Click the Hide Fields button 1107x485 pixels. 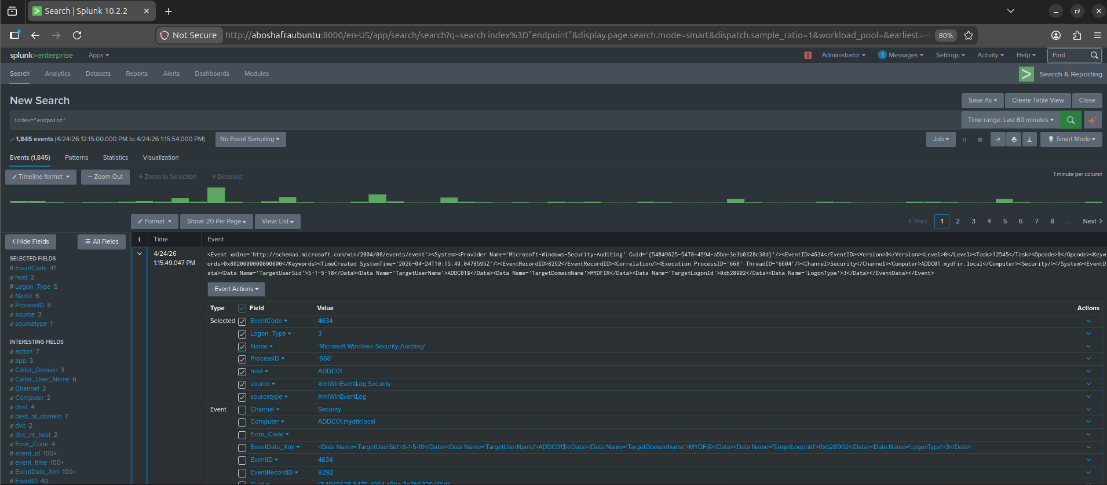pyautogui.click(x=31, y=241)
